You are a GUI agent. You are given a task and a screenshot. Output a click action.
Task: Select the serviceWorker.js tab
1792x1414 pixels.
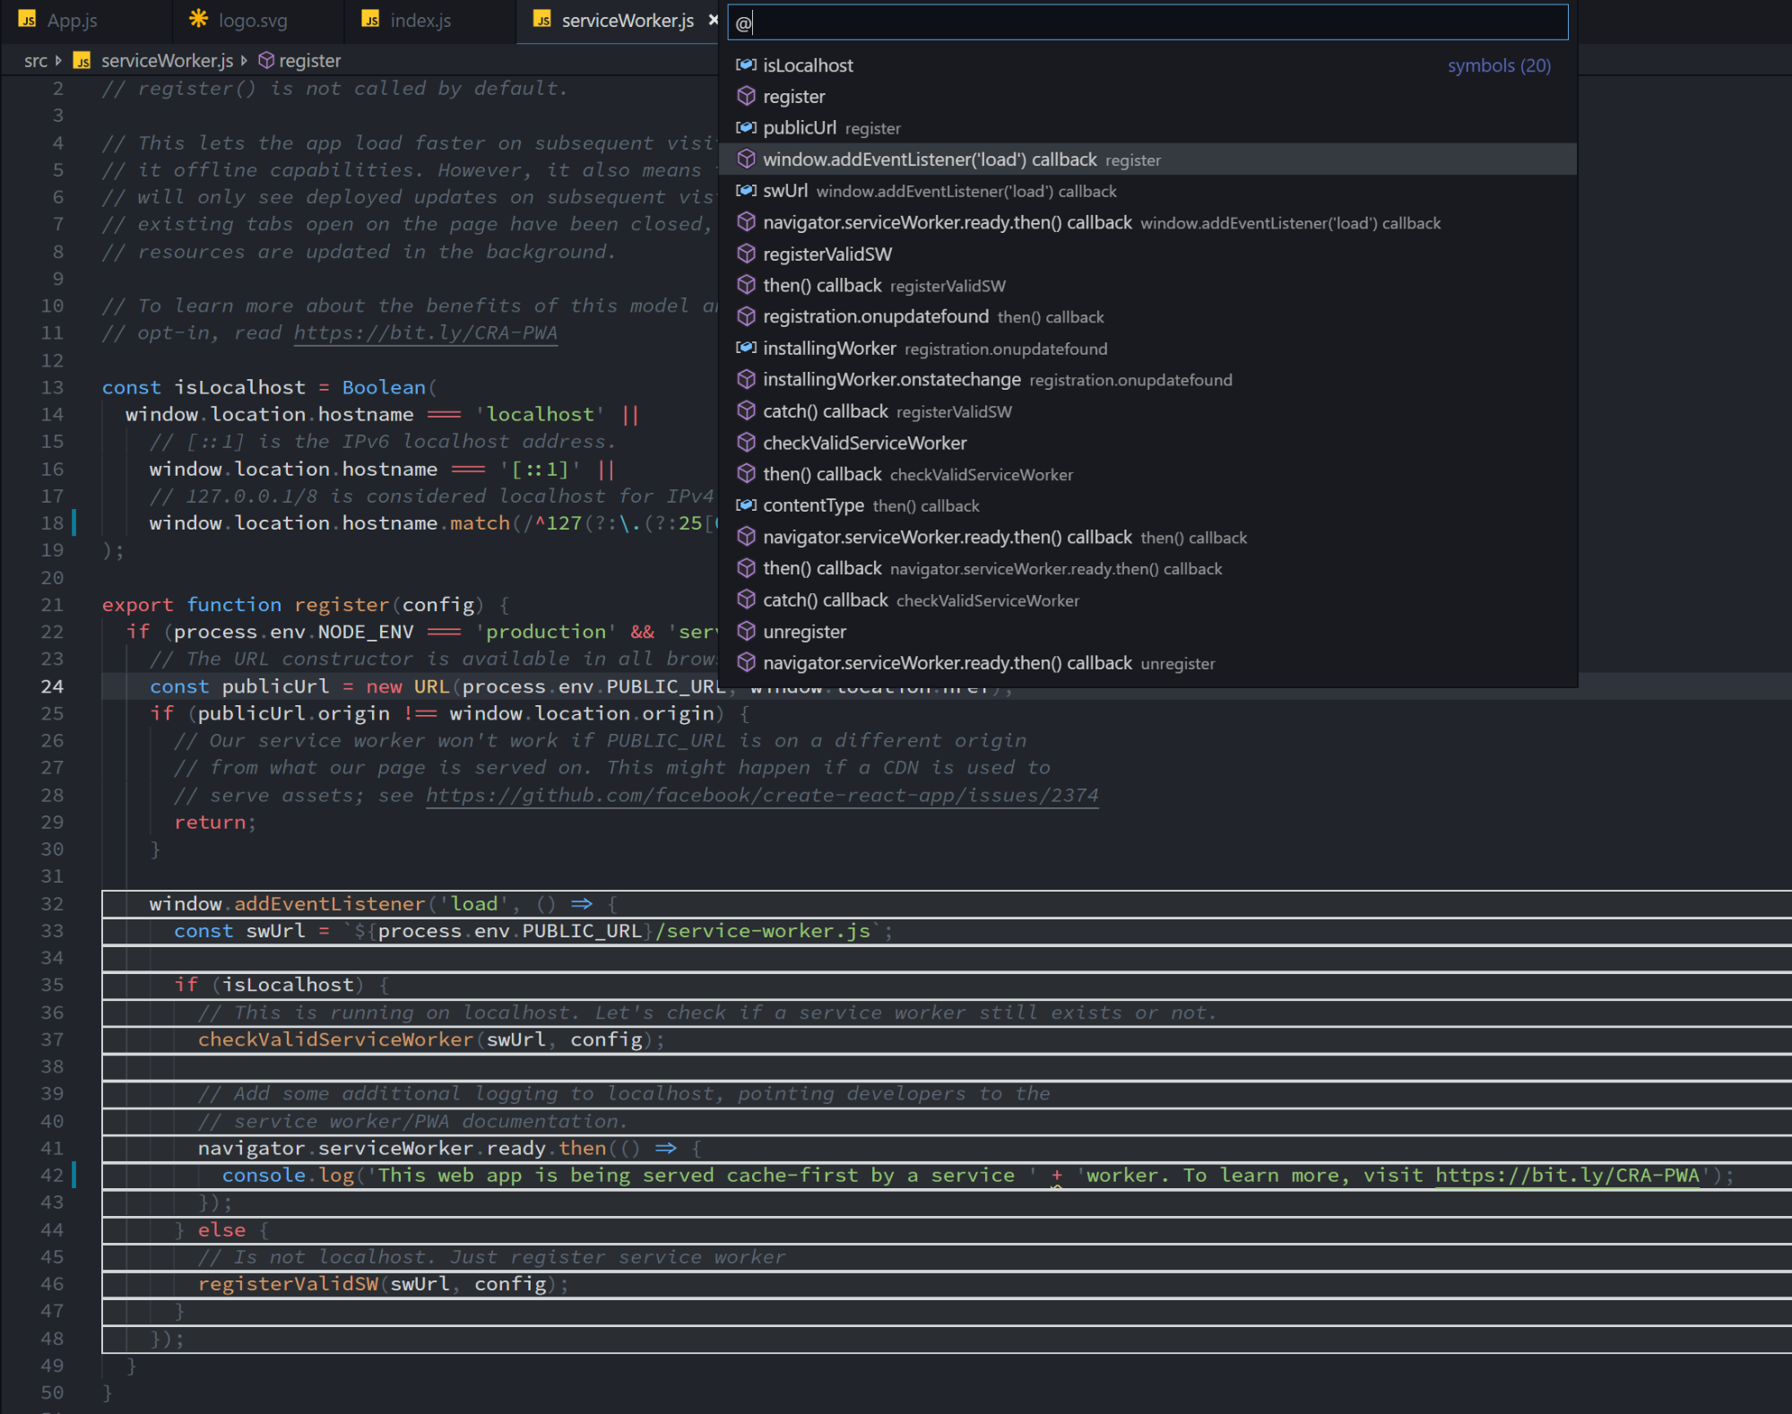627,20
